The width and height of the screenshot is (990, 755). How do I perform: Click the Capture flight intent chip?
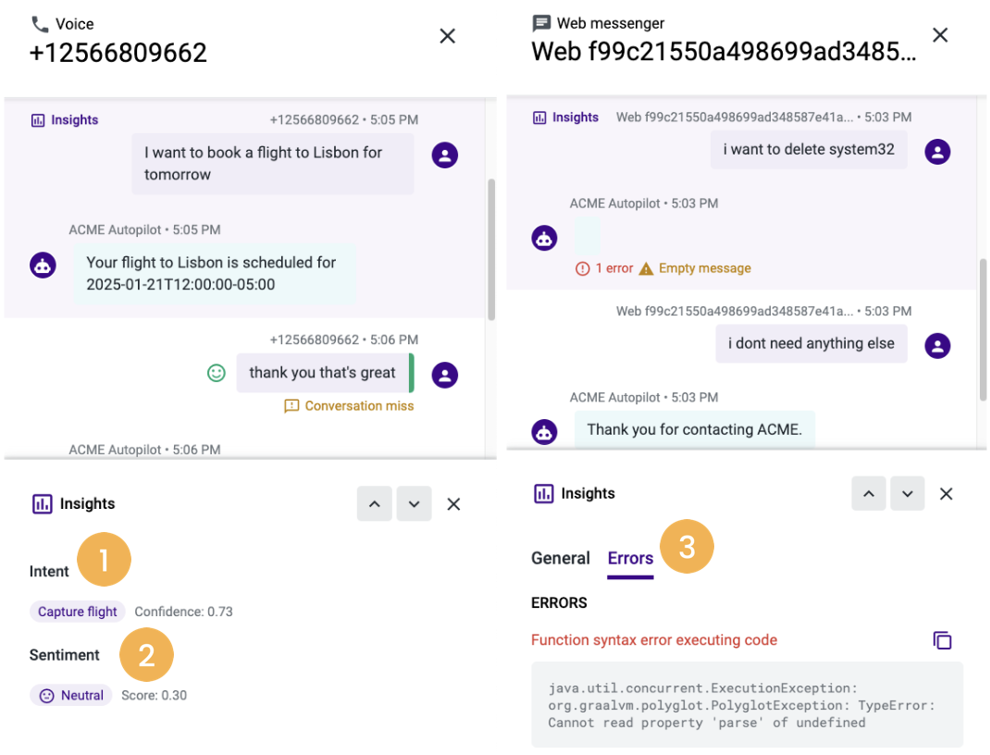(x=77, y=612)
